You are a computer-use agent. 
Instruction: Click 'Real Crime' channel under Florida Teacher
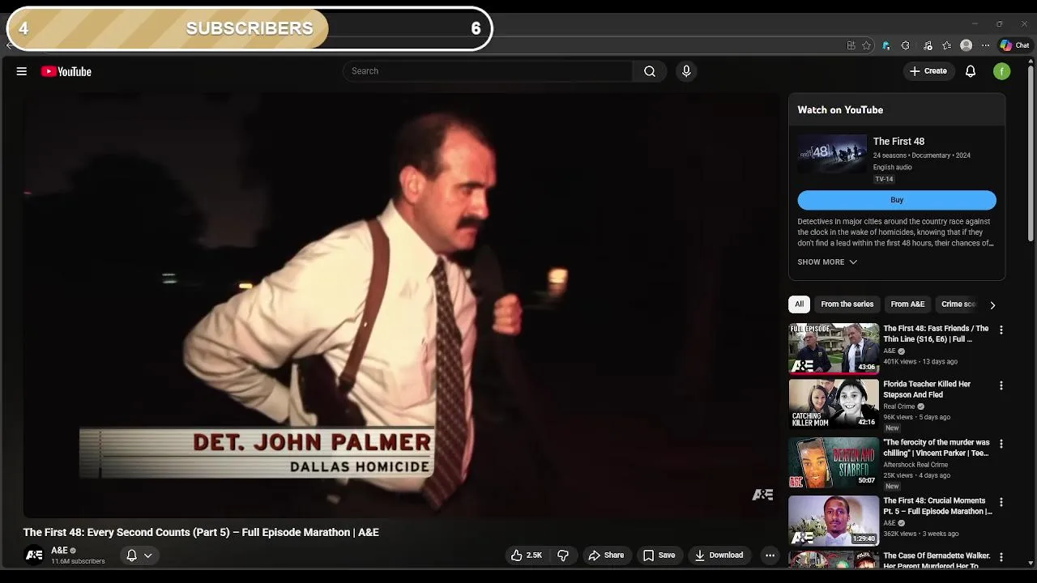coord(899,406)
